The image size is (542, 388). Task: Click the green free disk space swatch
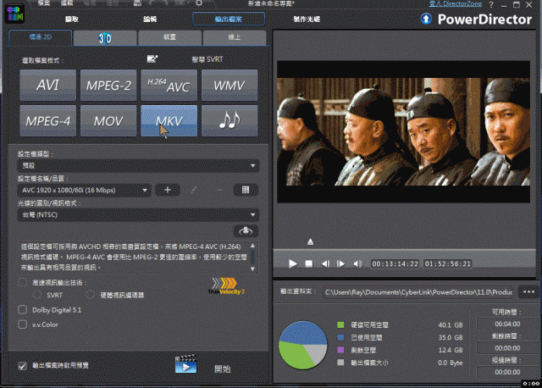point(340,324)
